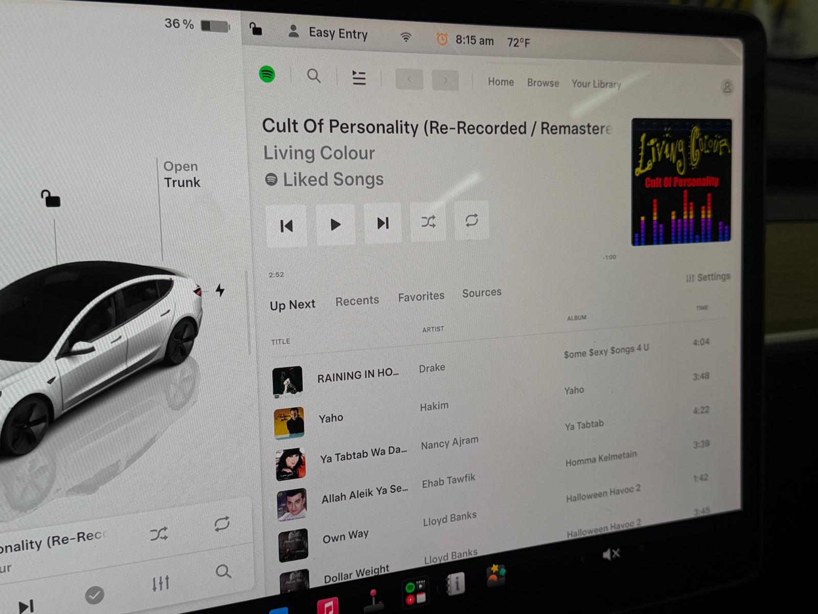Tap the lock icon in the status bar
Image resolution: width=818 pixels, height=614 pixels.
(256, 29)
